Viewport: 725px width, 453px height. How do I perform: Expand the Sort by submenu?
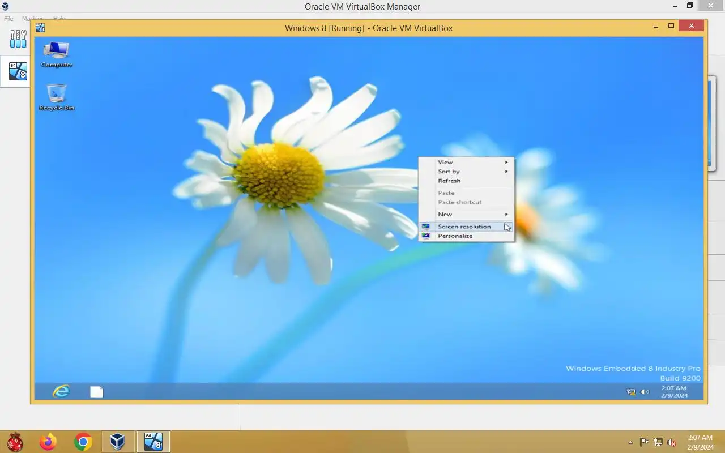point(466,172)
